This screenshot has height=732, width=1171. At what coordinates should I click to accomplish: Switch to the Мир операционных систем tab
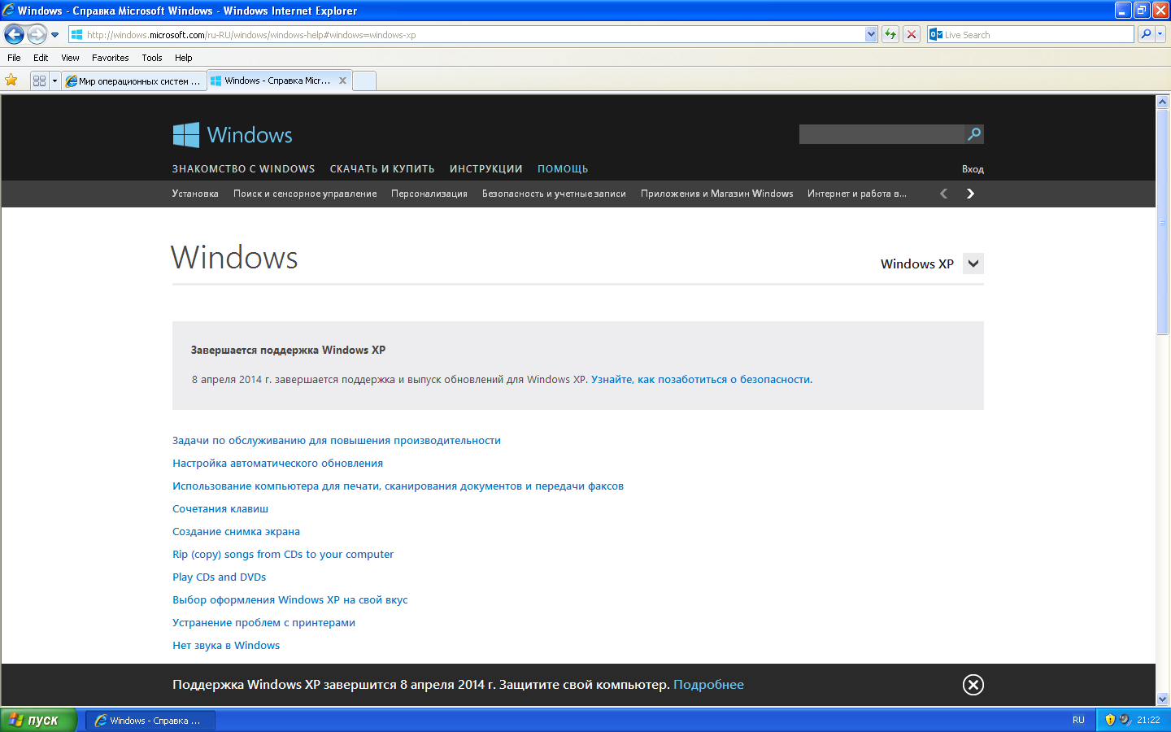coord(134,81)
